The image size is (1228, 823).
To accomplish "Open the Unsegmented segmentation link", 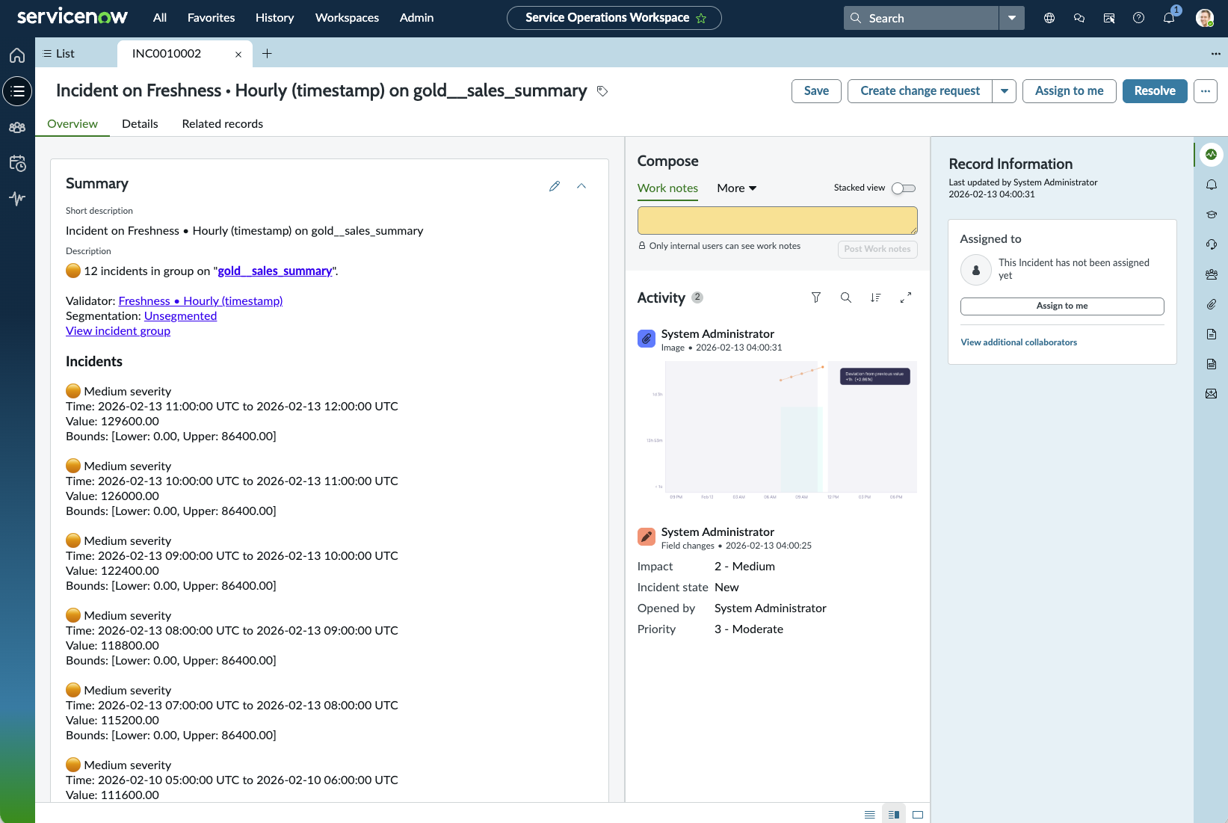I will (180, 316).
